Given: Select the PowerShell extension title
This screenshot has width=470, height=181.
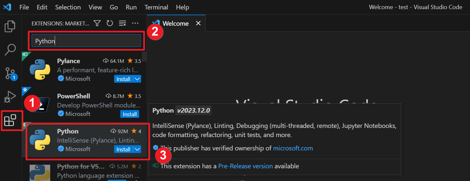Looking at the screenshot, I should [x=74, y=96].
